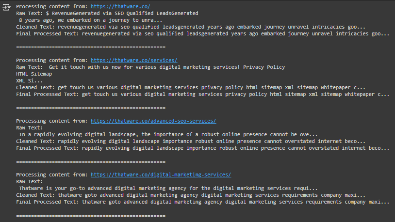
Task: Click 'Final Processed Text: revenuegenerated' line
Action: [x=202, y=34]
